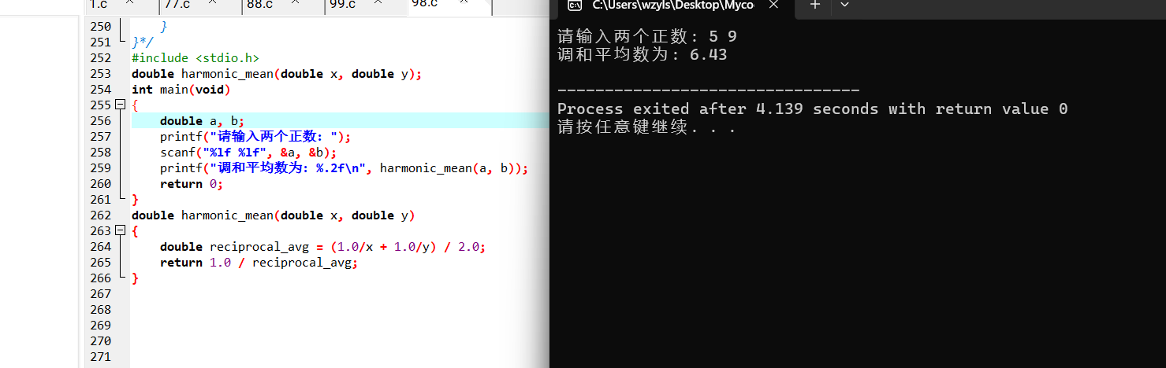Image resolution: width=1166 pixels, height=368 pixels.
Task: Click the closing brace on line 266
Action: pyautogui.click(x=135, y=278)
